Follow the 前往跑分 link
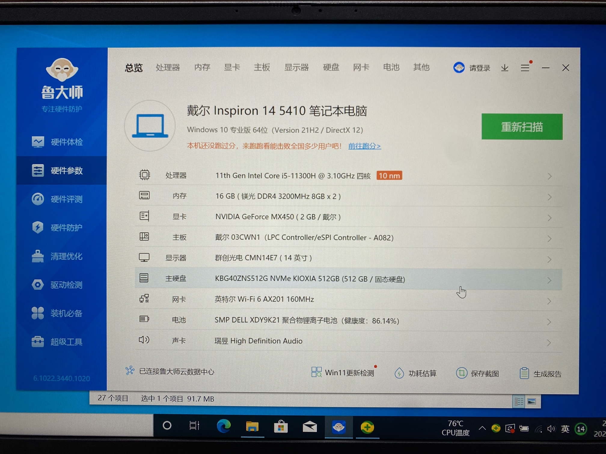Viewport: 606px width, 454px height. pyautogui.click(x=364, y=146)
